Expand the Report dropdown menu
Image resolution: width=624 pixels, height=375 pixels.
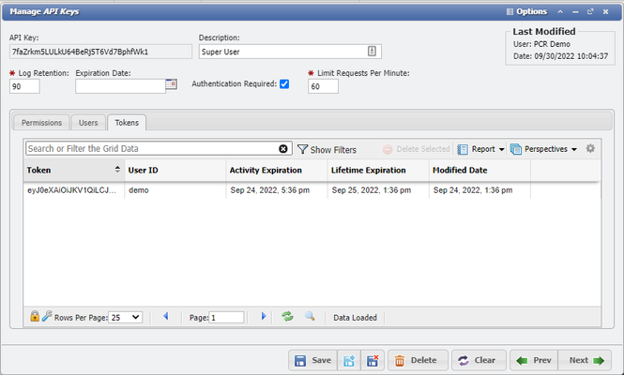(x=480, y=149)
